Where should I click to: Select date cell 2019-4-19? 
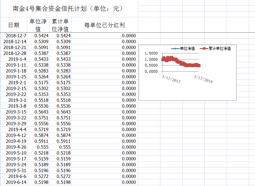(x=14, y=141)
